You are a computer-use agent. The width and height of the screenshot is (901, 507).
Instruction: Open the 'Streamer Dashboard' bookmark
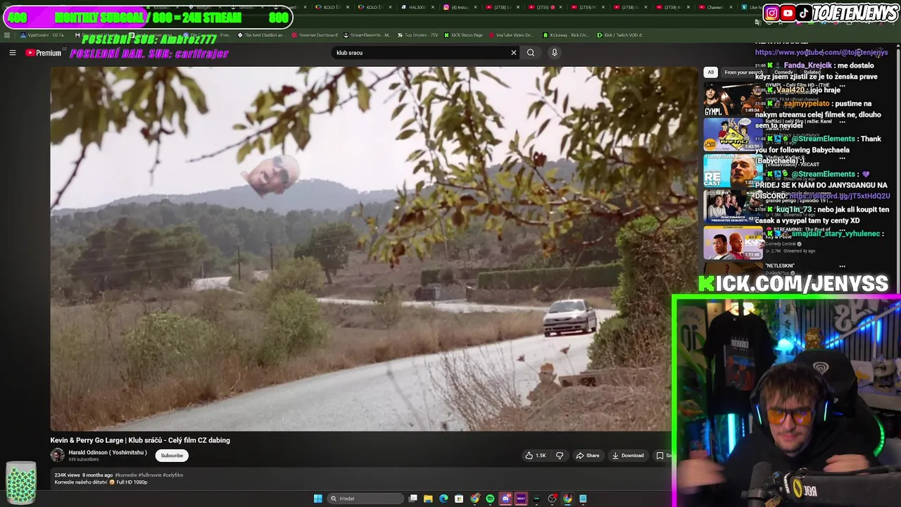pos(313,35)
